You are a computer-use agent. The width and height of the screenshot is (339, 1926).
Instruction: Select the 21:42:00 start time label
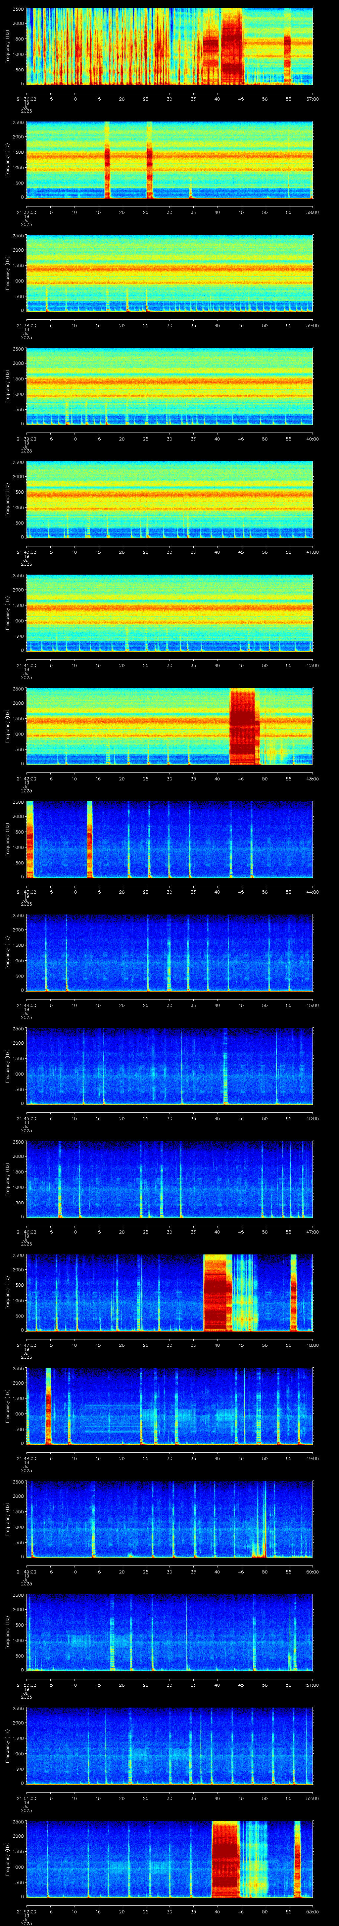tap(26, 778)
